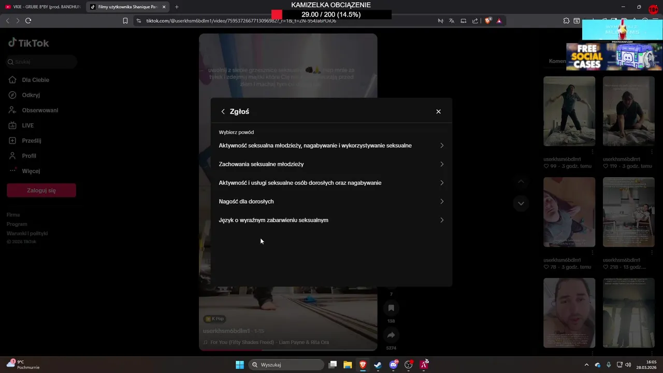The height and width of the screenshot is (373, 663).
Task: Open Discord from the taskbar
Action: pyautogui.click(x=393, y=365)
